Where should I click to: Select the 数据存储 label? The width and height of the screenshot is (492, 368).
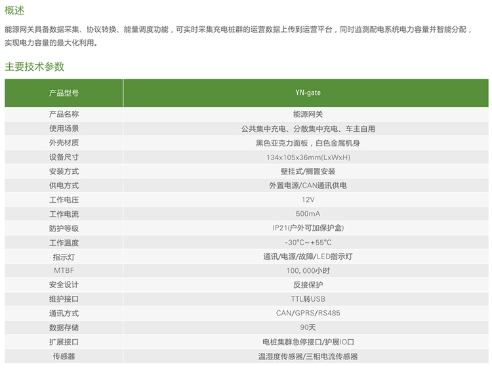click(x=64, y=328)
